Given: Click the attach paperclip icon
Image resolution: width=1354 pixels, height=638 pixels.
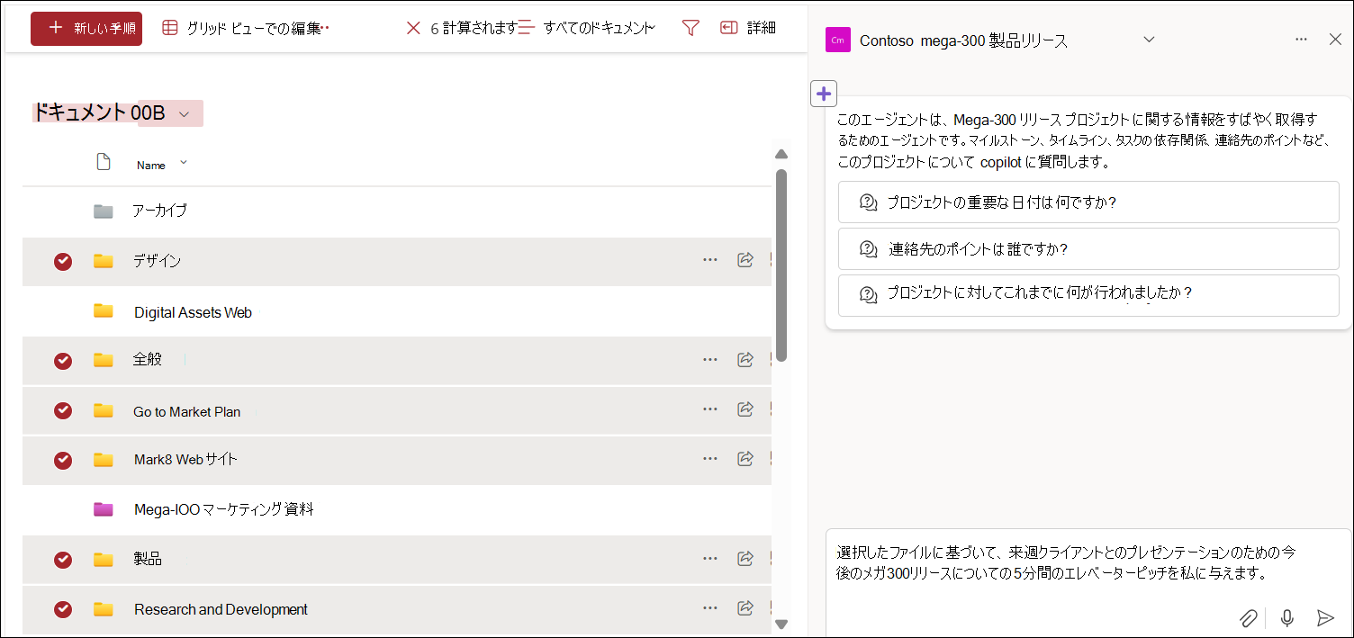Looking at the screenshot, I should [1248, 617].
